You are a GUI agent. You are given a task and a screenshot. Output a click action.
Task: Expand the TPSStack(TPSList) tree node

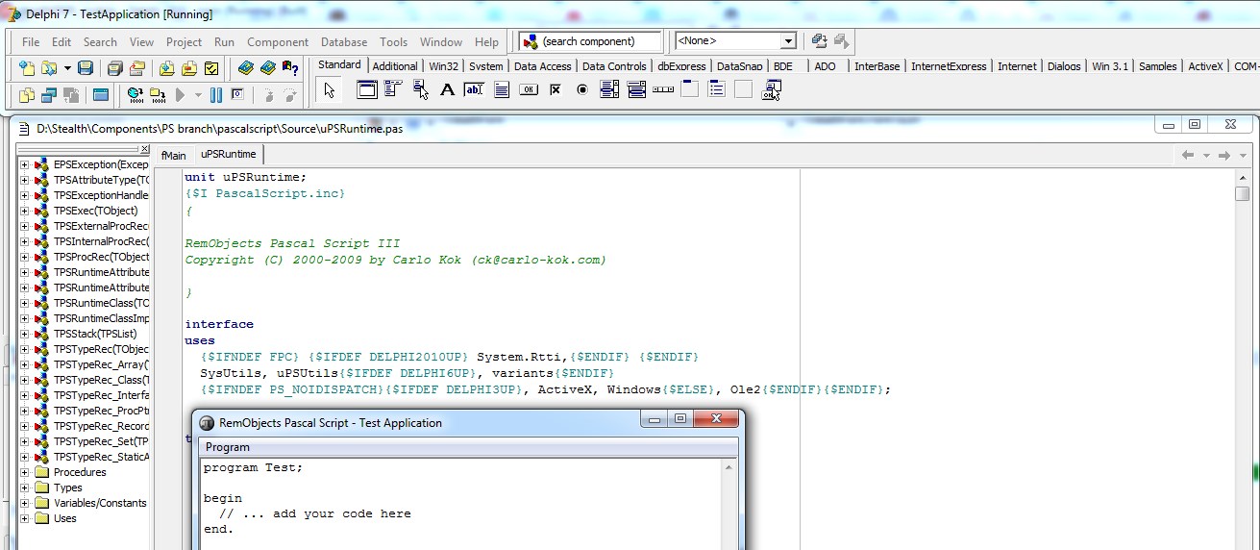pos(25,334)
